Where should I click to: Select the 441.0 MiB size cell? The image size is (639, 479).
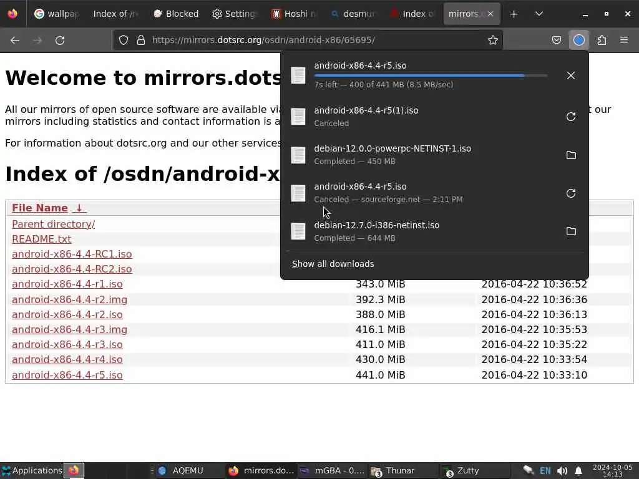click(380, 375)
